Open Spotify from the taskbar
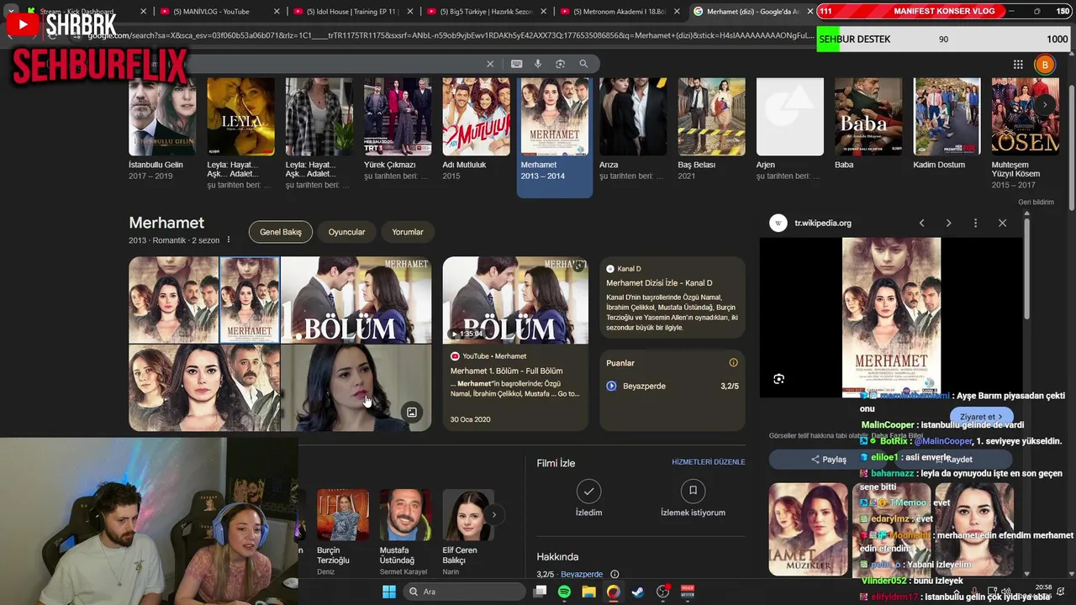The width and height of the screenshot is (1076, 605). 564,592
